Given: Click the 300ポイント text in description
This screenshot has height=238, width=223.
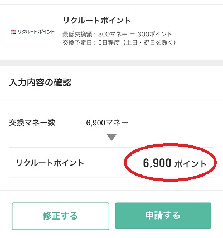Looking at the screenshot, I should point(155,34).
